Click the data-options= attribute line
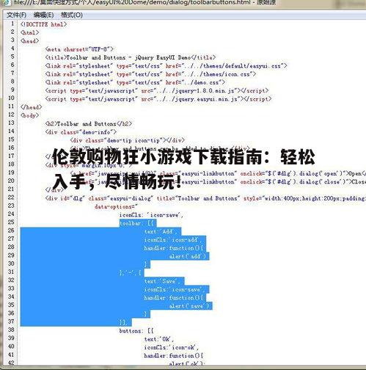 tap(116, 207)
